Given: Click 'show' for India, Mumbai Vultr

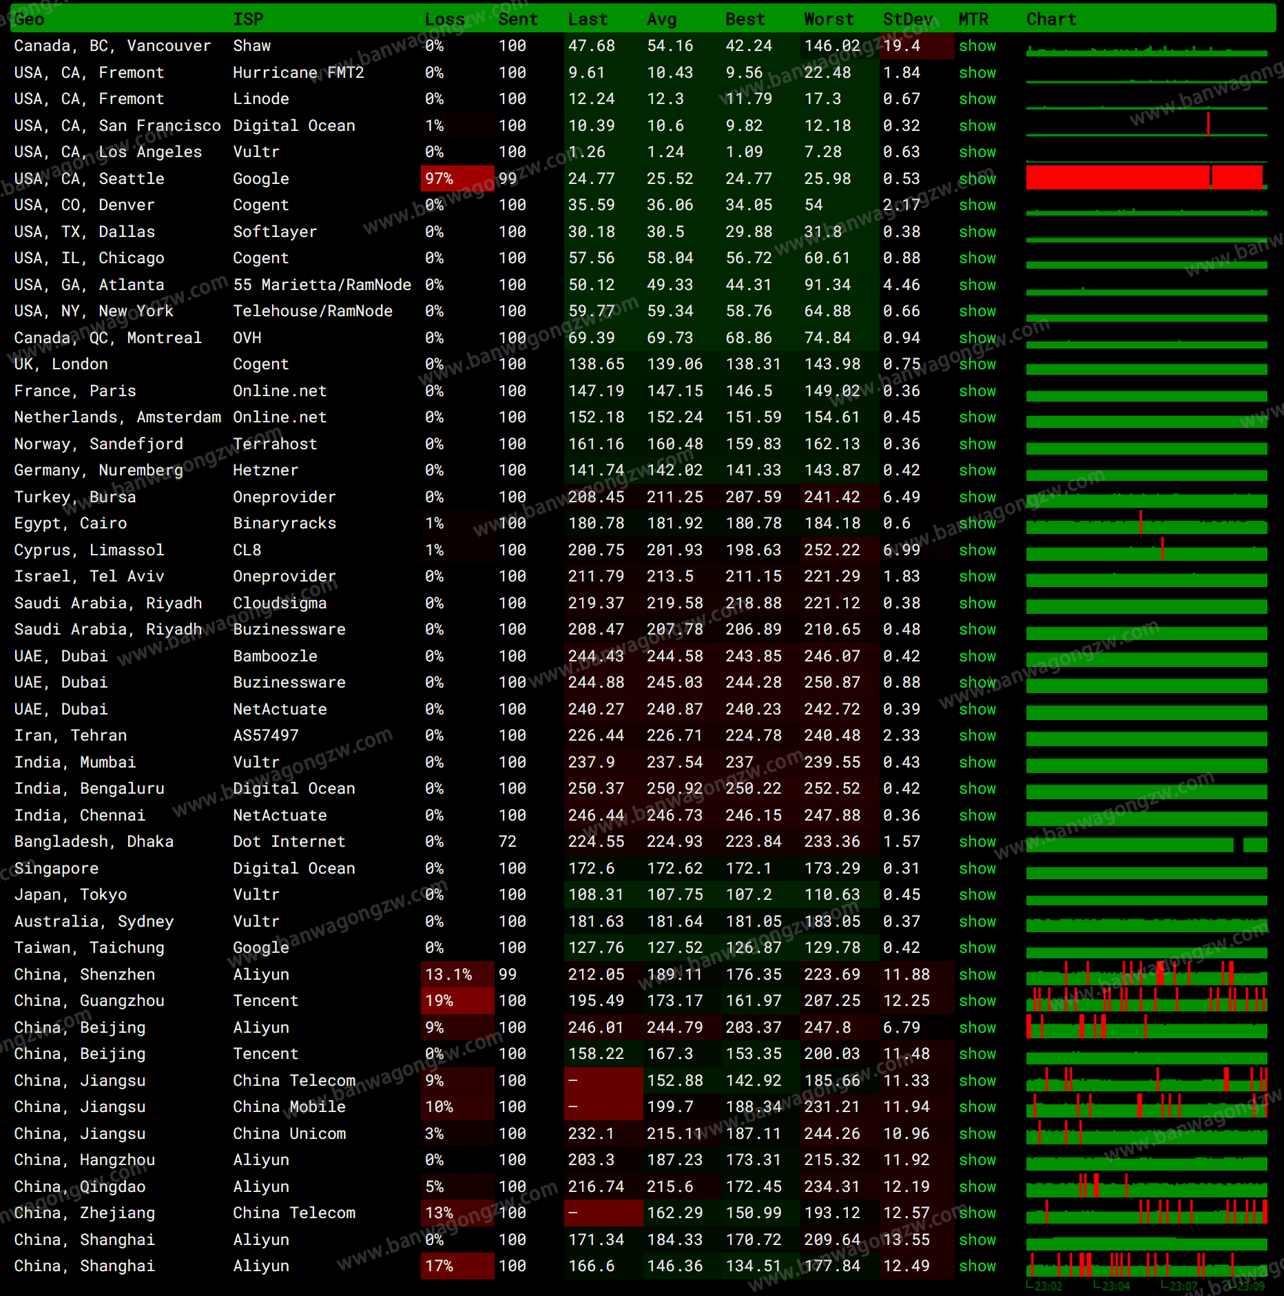Looking at the screenshot, I should point(977,763).
